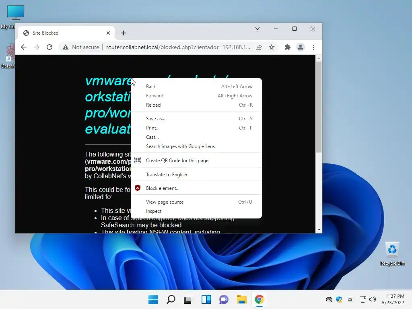Open a new tab with plus button
This screenshot has width=412, height=309.
[x=124, y=33]
